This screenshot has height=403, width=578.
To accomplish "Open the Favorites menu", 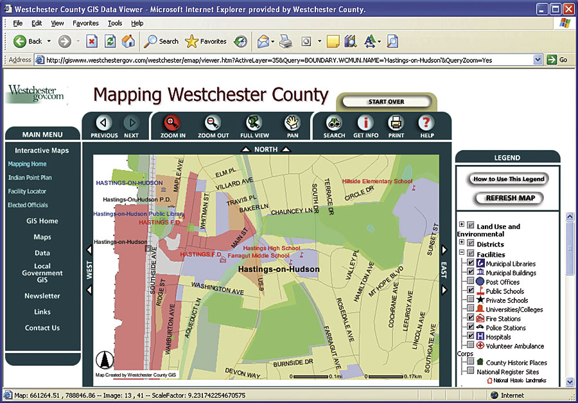I will pos(85,23).
